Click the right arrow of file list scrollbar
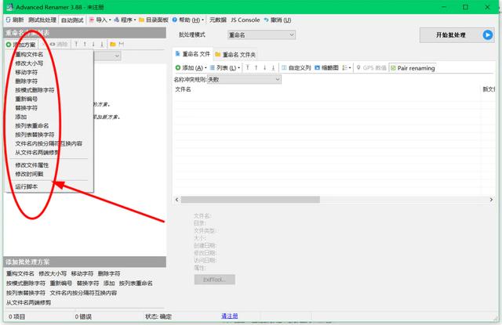 pyautogui.click(x=491, y=200)
